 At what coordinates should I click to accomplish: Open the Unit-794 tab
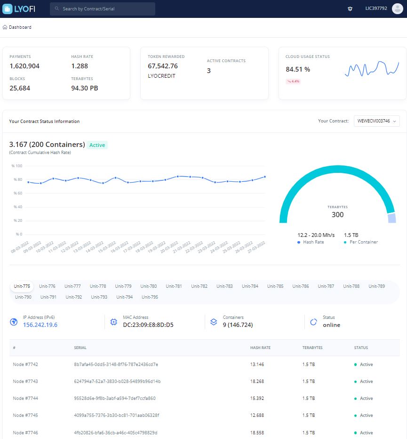[x=125, y=297]
